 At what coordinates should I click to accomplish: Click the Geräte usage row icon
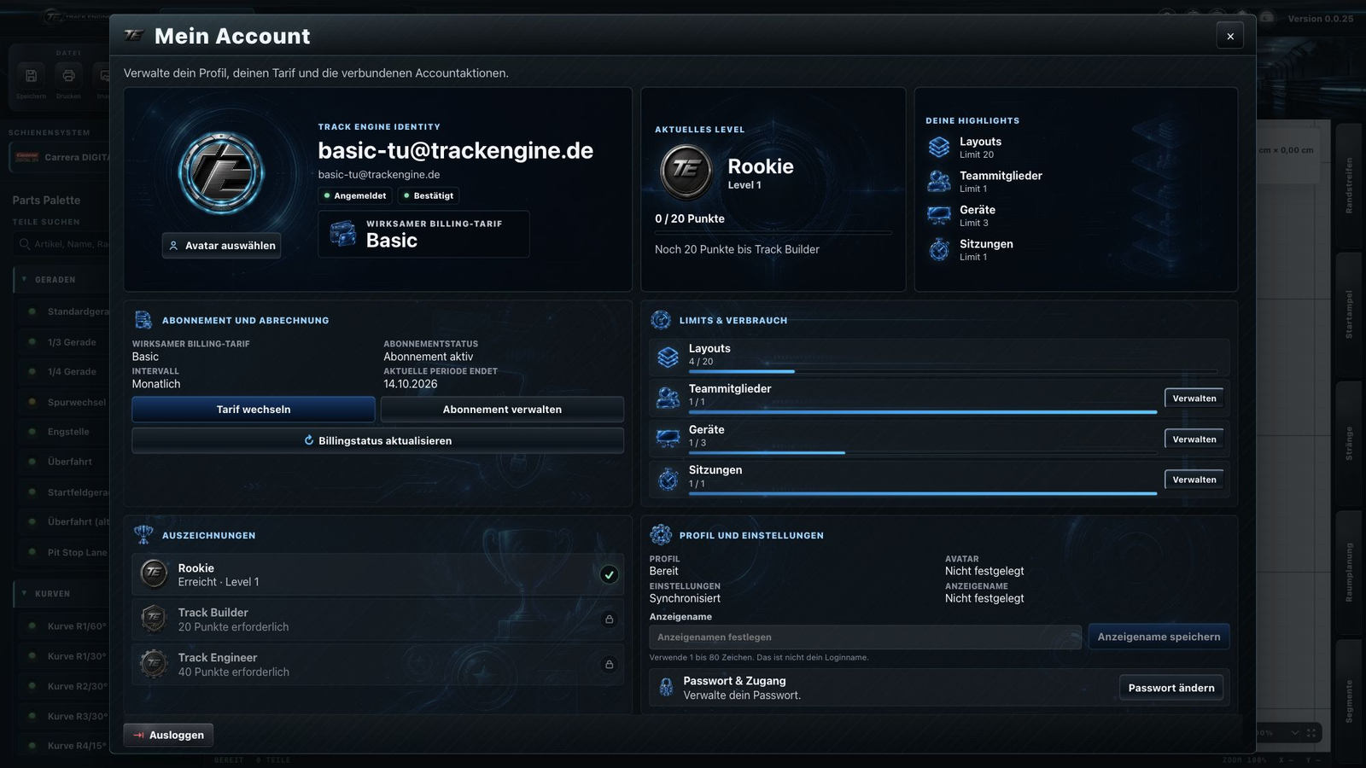click(x=668, y=439)
